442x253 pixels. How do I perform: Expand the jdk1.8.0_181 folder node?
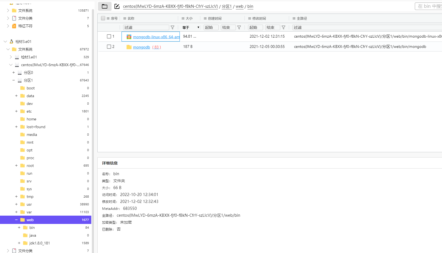19,243
